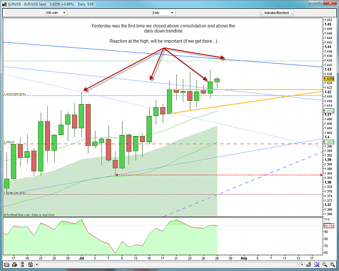Click the left scroll arrow of the chart scrollbar

pyautogui.click(x=37, y=264)
